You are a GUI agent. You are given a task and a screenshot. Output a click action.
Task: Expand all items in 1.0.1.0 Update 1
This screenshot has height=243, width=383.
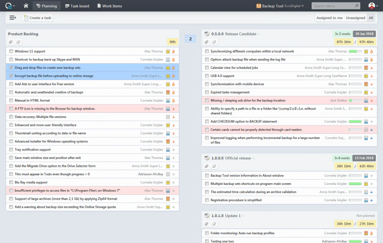pos(206,223)
